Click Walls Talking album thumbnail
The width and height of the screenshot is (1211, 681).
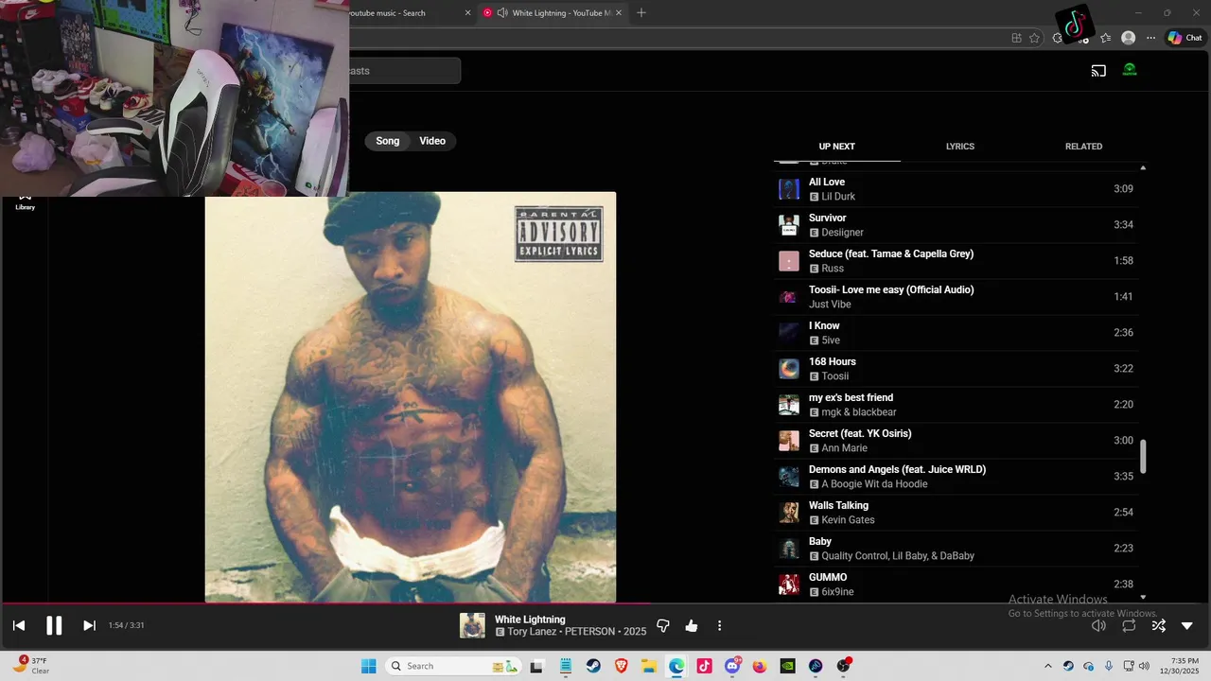[789, 513]
